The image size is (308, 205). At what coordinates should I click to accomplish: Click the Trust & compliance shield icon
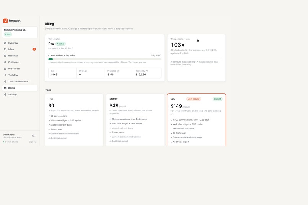click(5, 81)
